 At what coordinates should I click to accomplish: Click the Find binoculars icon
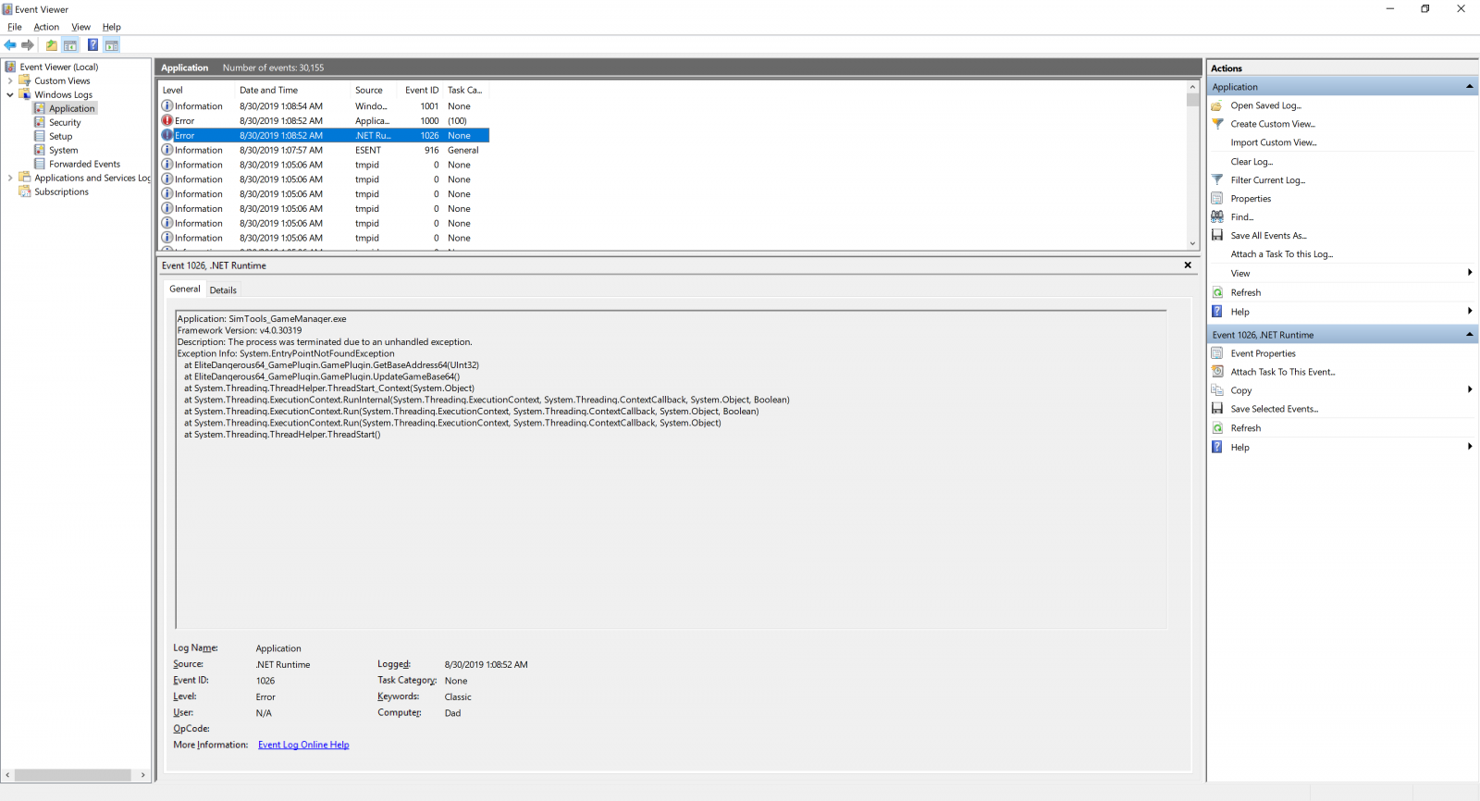click(x=1217, y=216)
